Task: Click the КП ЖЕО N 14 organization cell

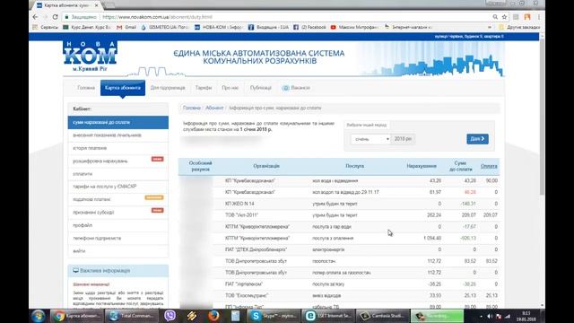Action: [x=239, y=204]
